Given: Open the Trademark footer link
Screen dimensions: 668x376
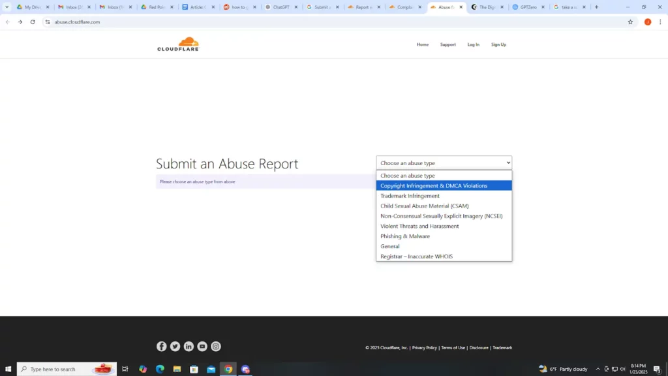Looking at the screenshot, I should (502, 348).
